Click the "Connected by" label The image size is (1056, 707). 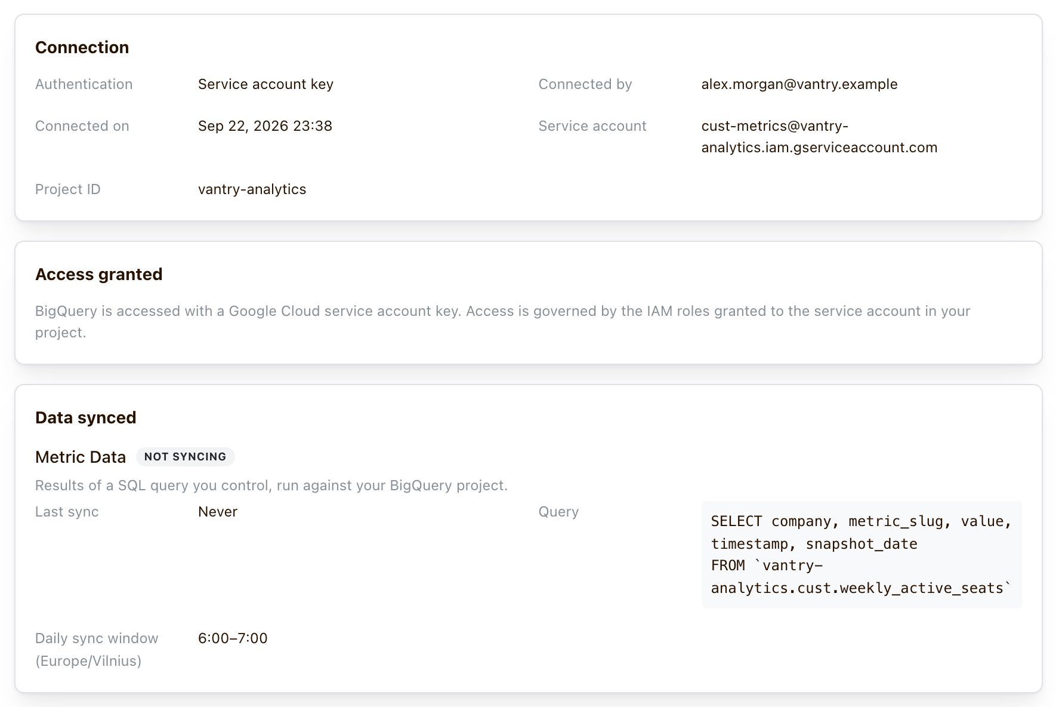[x=585, y=84]
